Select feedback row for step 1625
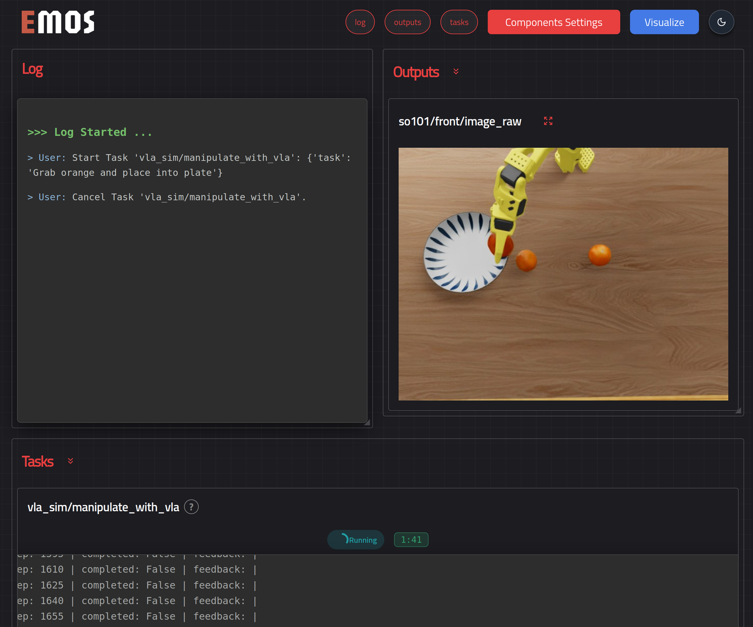 pos(137,585)
